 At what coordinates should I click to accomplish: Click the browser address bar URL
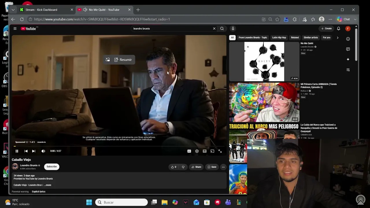click(x=102, y=19)
